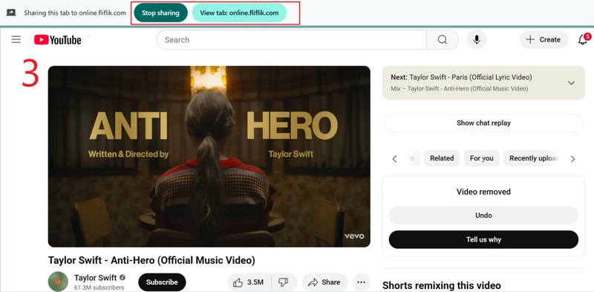Click the screen sharing indicator icon
The image size is (594, 292).
tap(11, 13)
